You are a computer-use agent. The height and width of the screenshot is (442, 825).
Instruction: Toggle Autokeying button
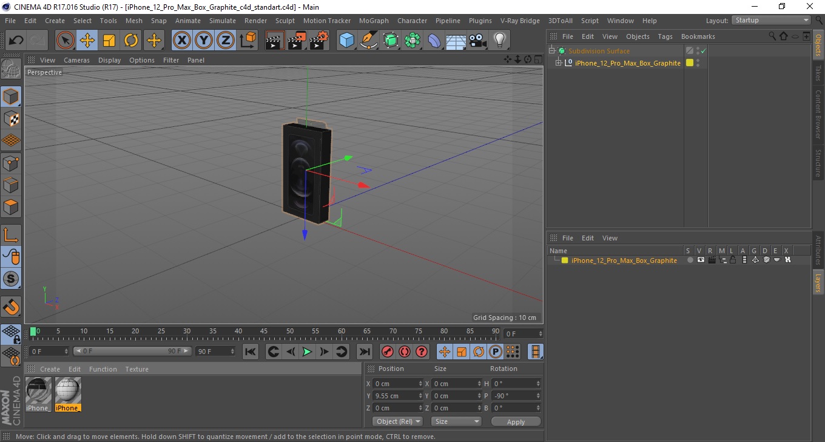(404, 352)
